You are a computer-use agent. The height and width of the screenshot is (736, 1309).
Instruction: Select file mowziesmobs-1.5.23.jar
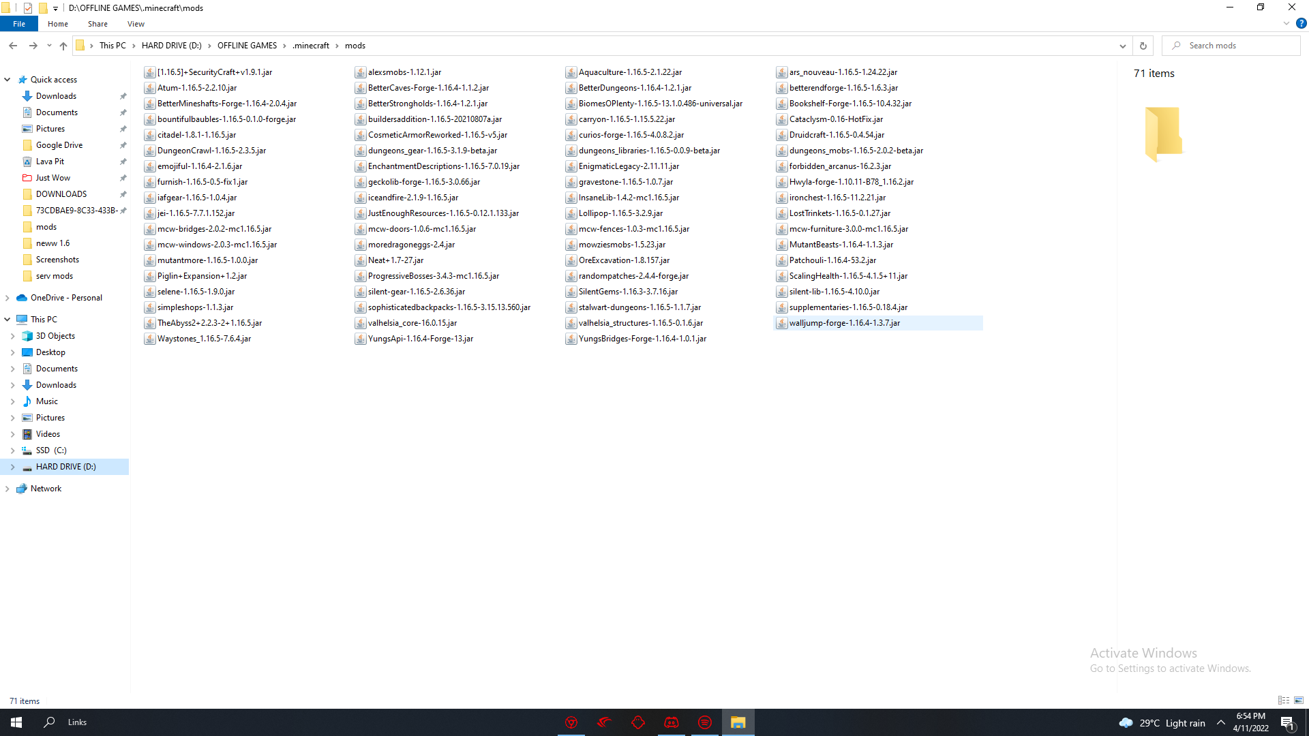[x=622, y=245]
